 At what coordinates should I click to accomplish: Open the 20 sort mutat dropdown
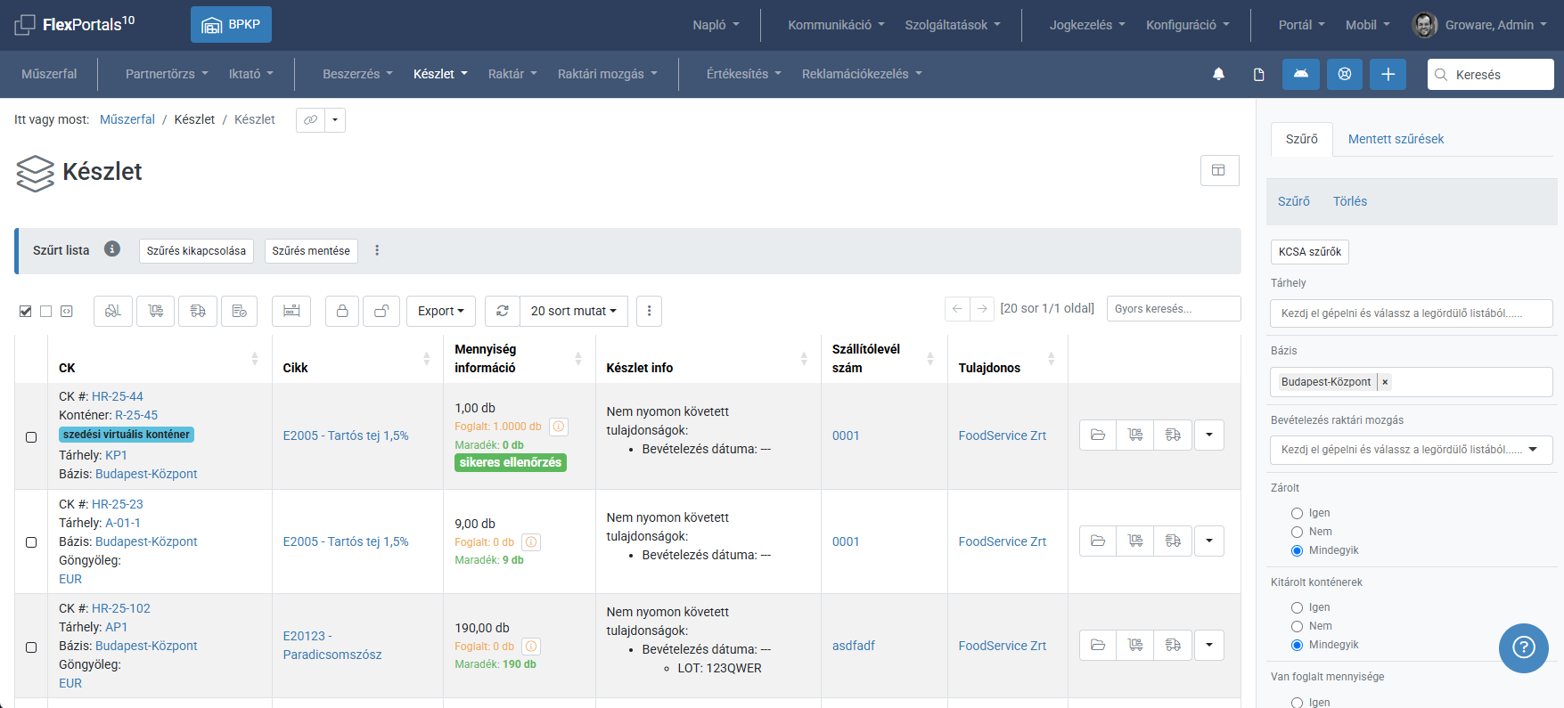click(574, 311)
